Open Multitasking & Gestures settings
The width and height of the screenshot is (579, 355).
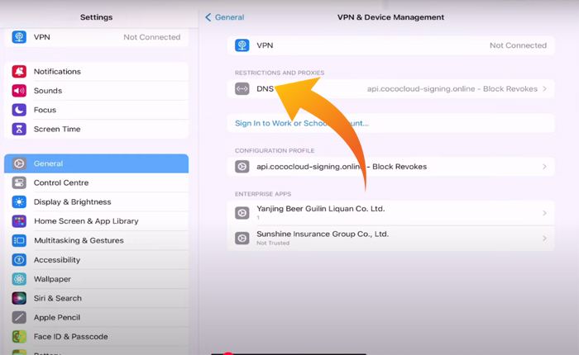79,240
